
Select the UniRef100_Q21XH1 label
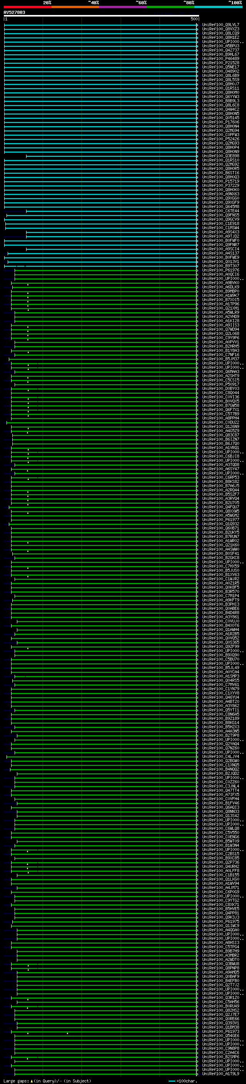[221, 308]
